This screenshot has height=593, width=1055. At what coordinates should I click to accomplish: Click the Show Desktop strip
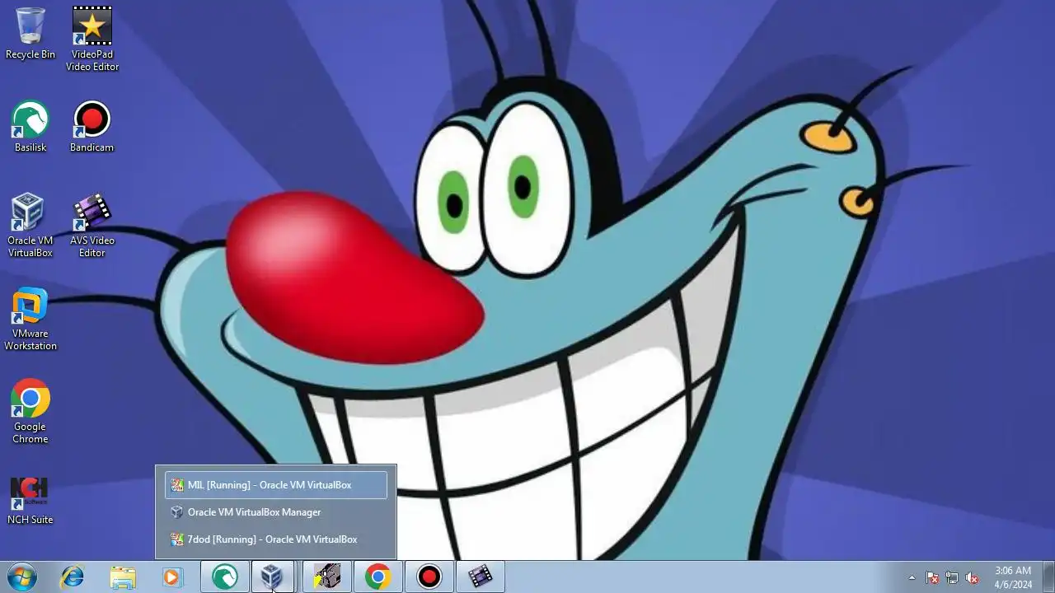coord(1048,577)
